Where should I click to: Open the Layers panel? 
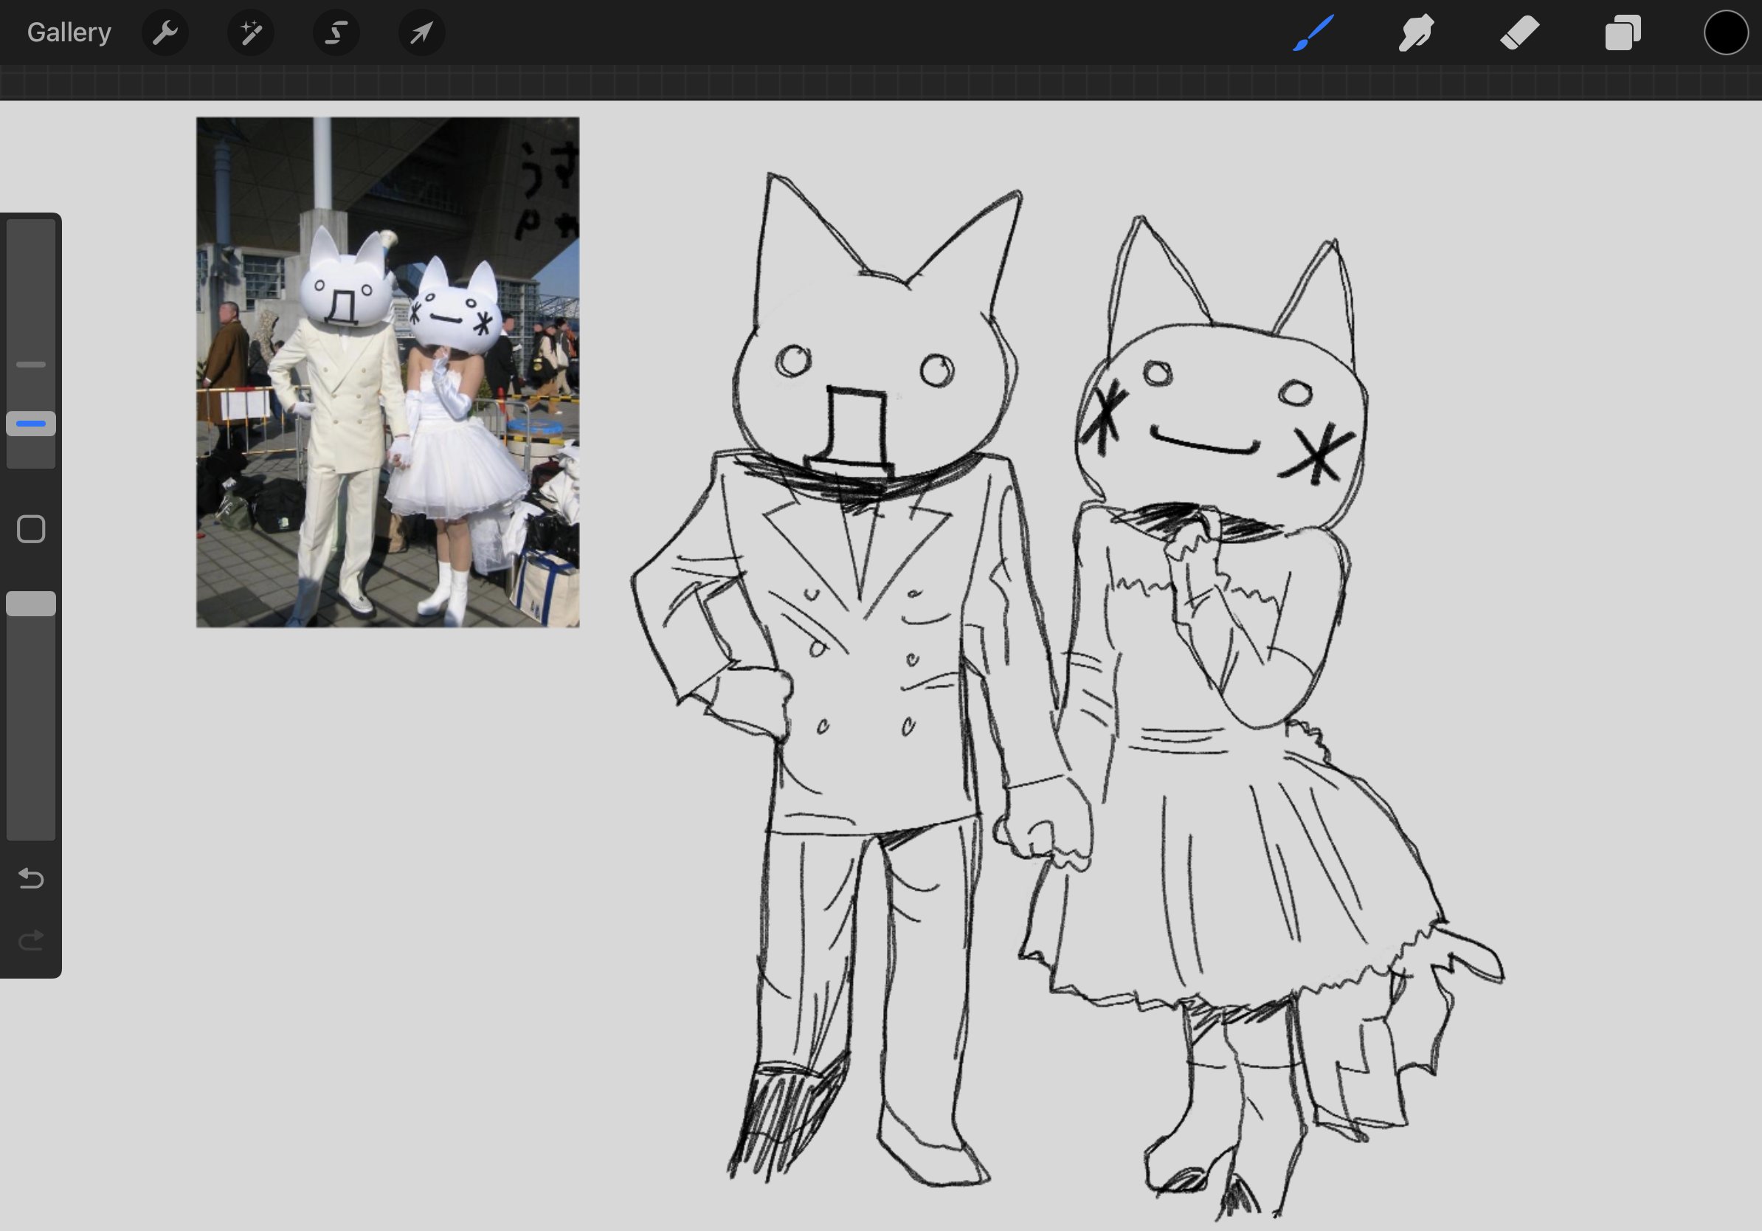[1623, 33]
